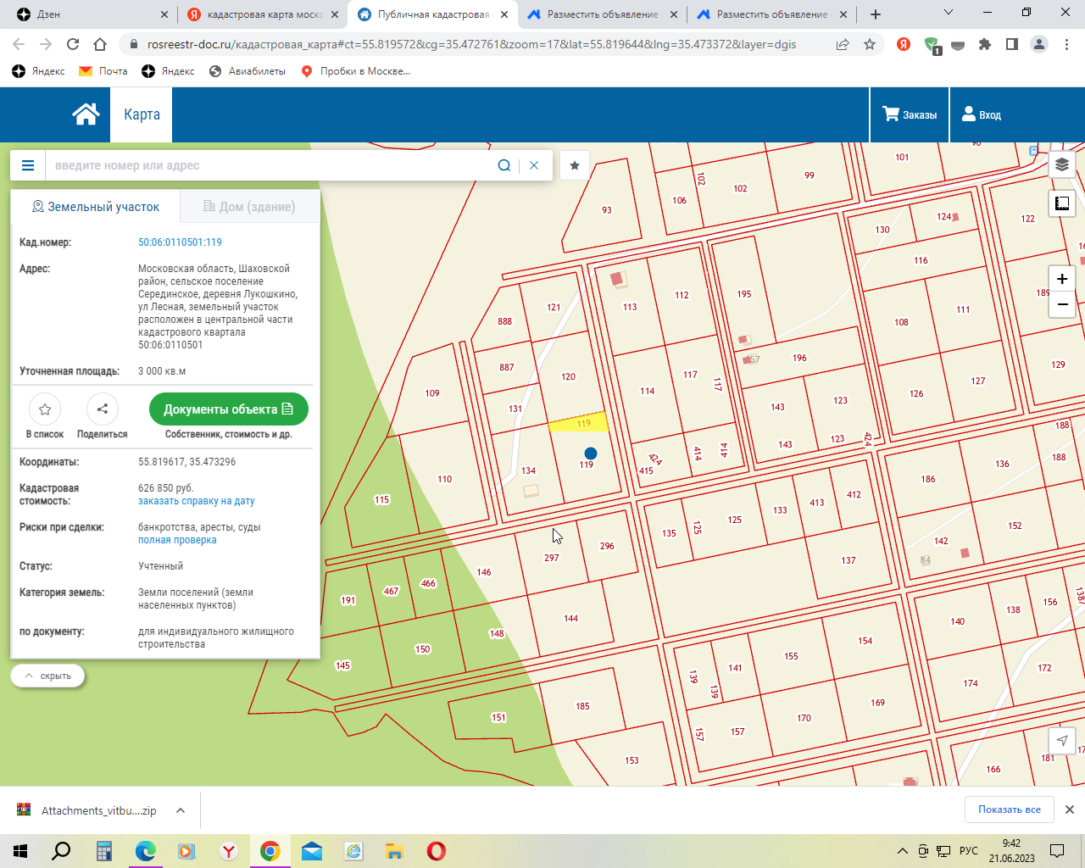Click the measurement ruler tool
Viewport: 1085px width, 868px height.
point(1061,203)
